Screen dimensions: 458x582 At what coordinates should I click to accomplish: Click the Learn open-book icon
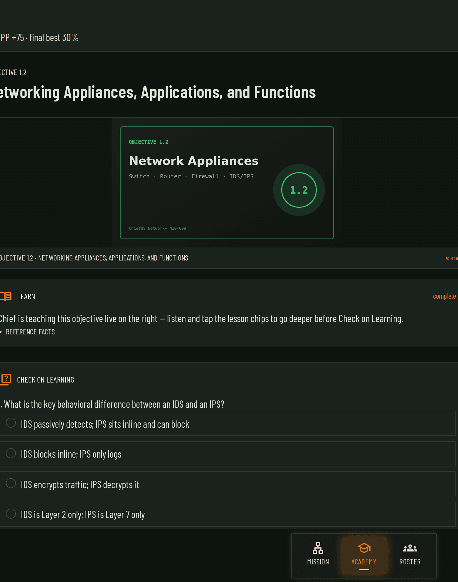coord(6,296)
